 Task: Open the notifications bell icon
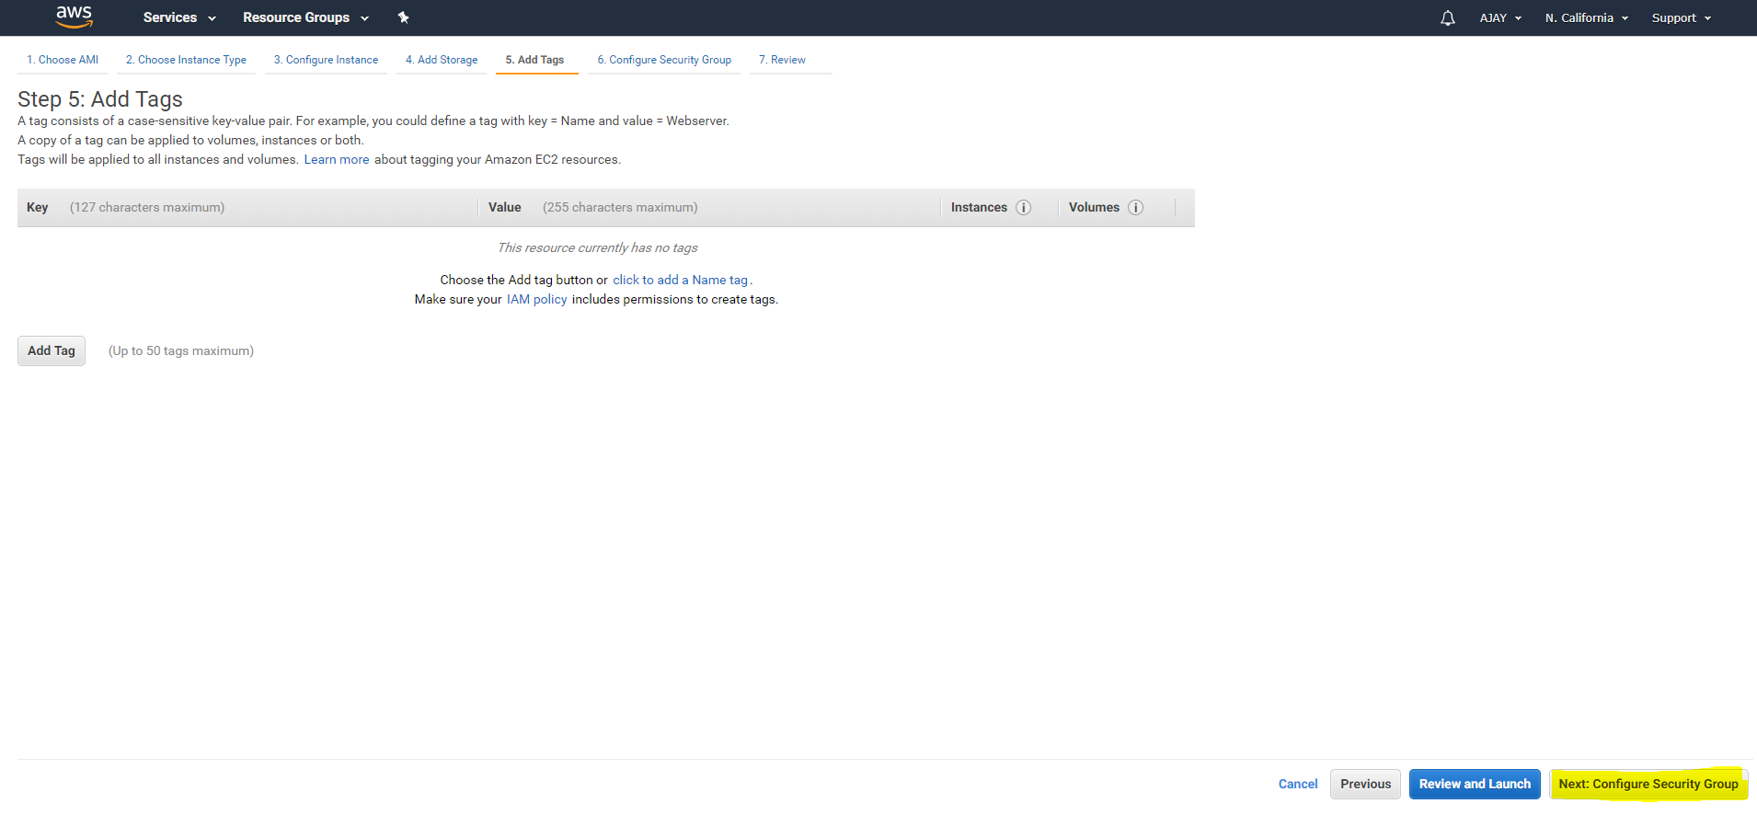[x=1447, y=18]
